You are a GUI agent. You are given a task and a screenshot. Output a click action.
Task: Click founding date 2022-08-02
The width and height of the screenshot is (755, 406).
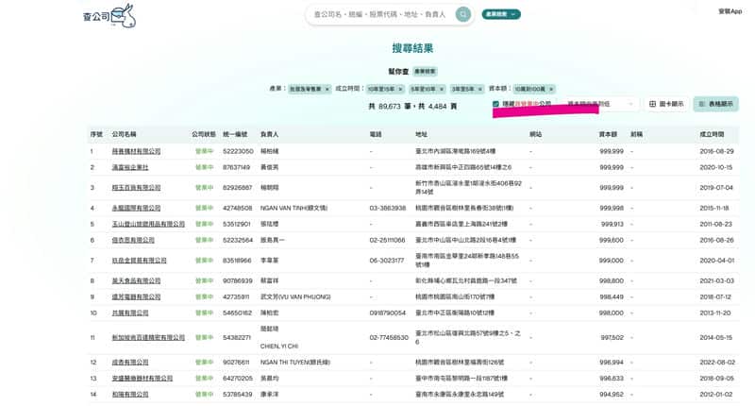pyautogui.click(x=717, y=362)
